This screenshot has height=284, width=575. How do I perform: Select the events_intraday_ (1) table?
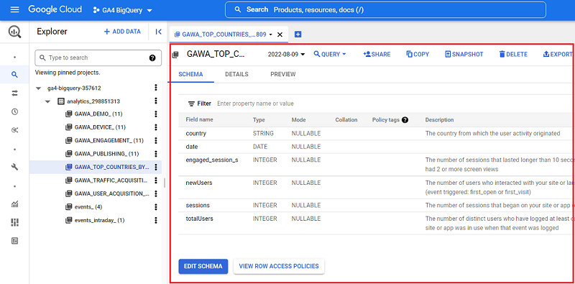95,220
